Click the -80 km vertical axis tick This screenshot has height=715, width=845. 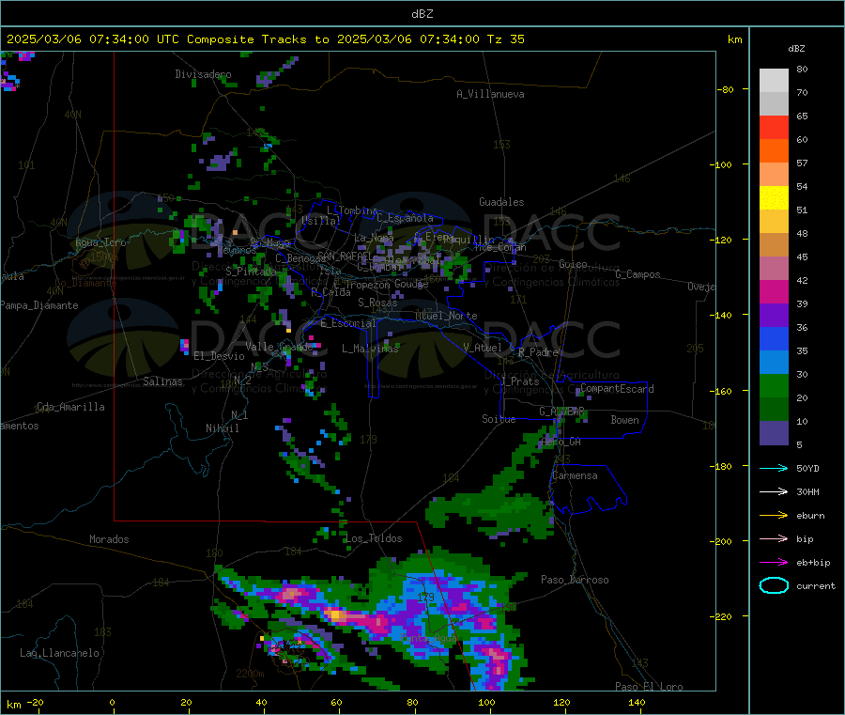[726, 89]
